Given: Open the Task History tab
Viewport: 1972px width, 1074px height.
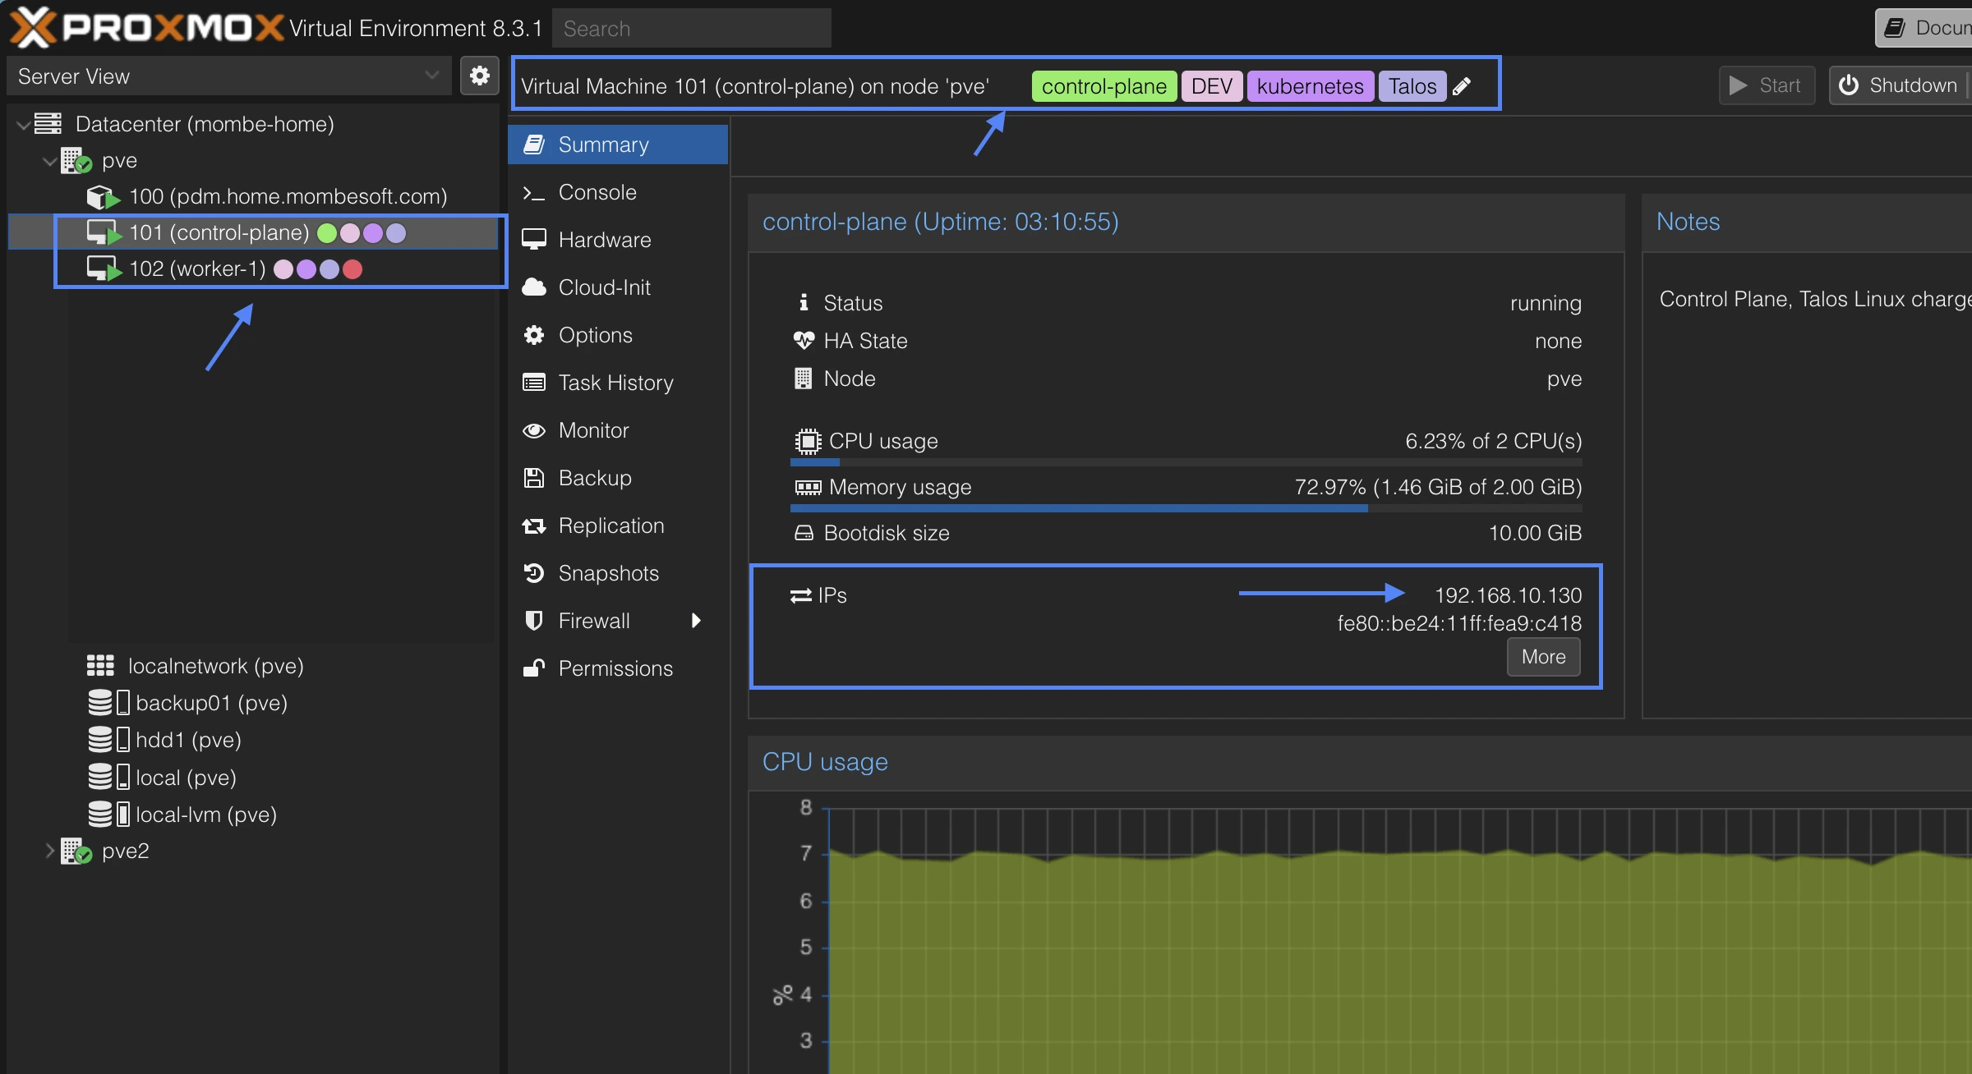Looking at the screenshot, I should click(x=615, y=383).
